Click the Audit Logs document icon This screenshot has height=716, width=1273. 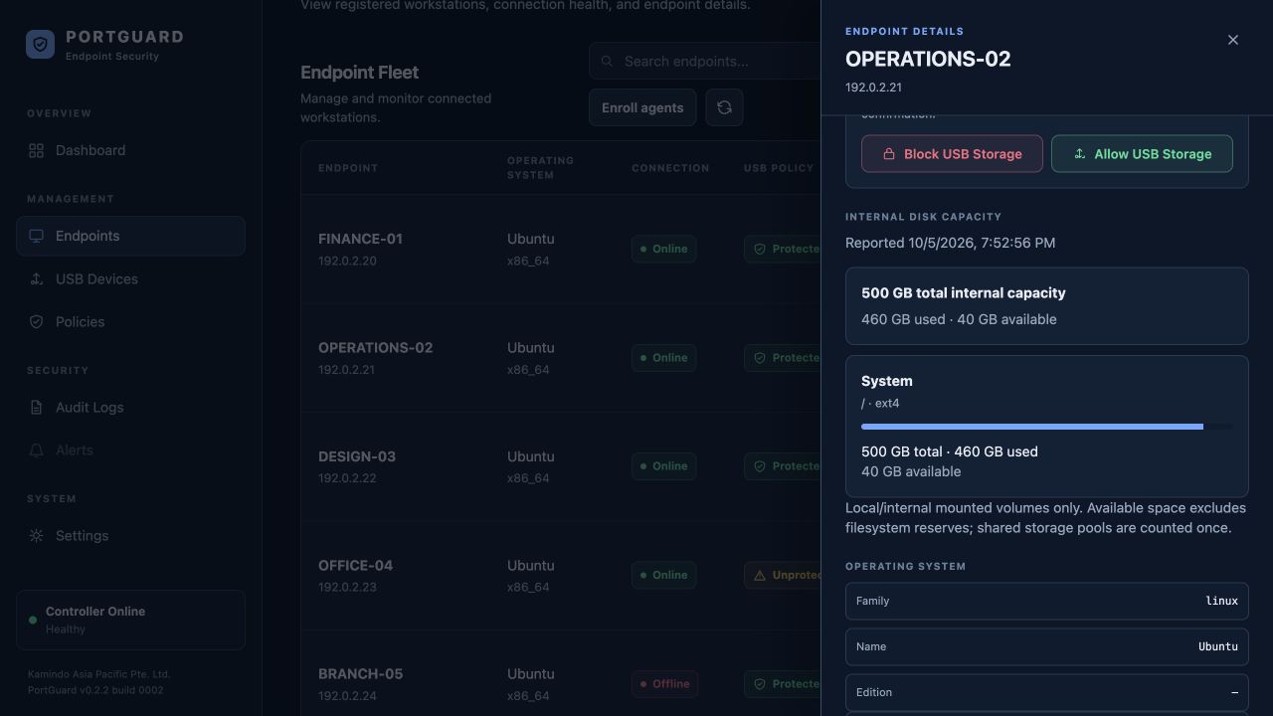coord(36,408)
